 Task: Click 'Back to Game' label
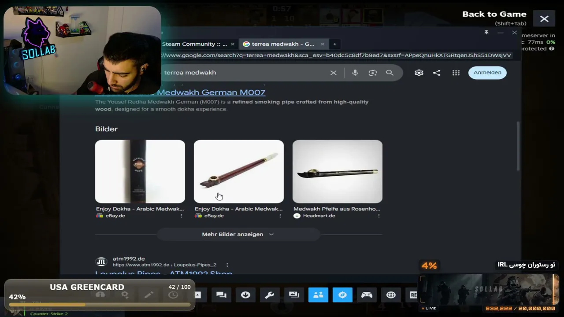(x=494, y=14)
